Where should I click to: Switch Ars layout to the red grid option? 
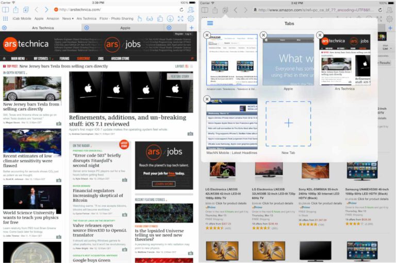187,66
